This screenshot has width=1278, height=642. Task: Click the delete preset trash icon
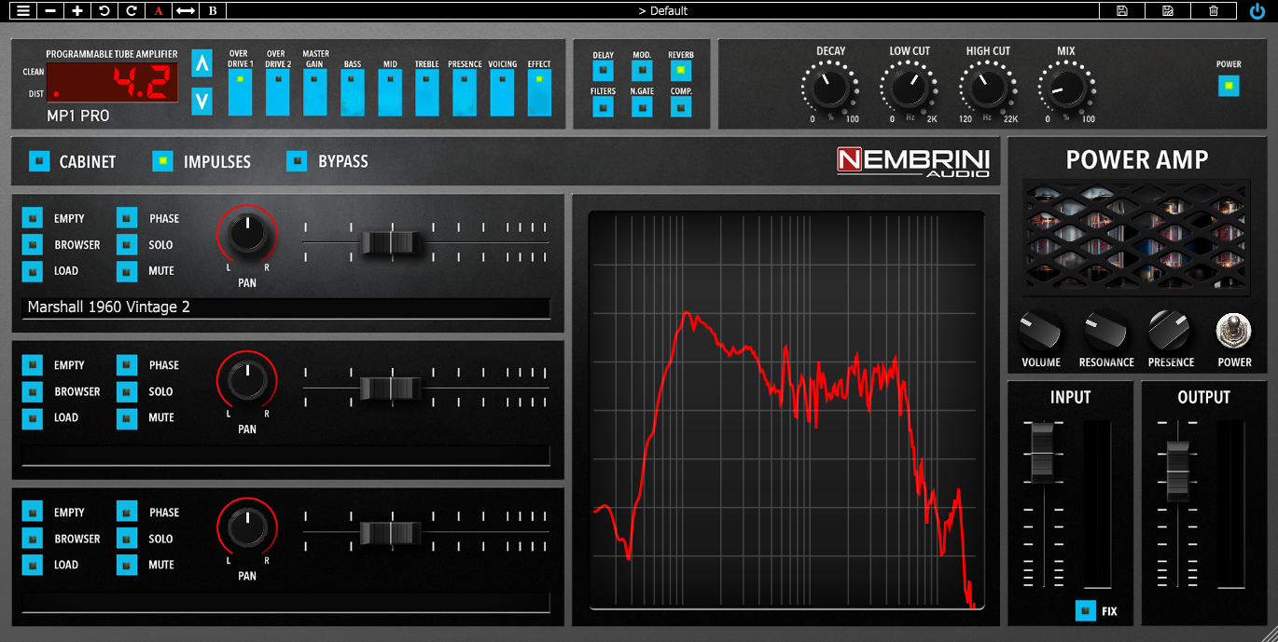[x=1215, y=11]
